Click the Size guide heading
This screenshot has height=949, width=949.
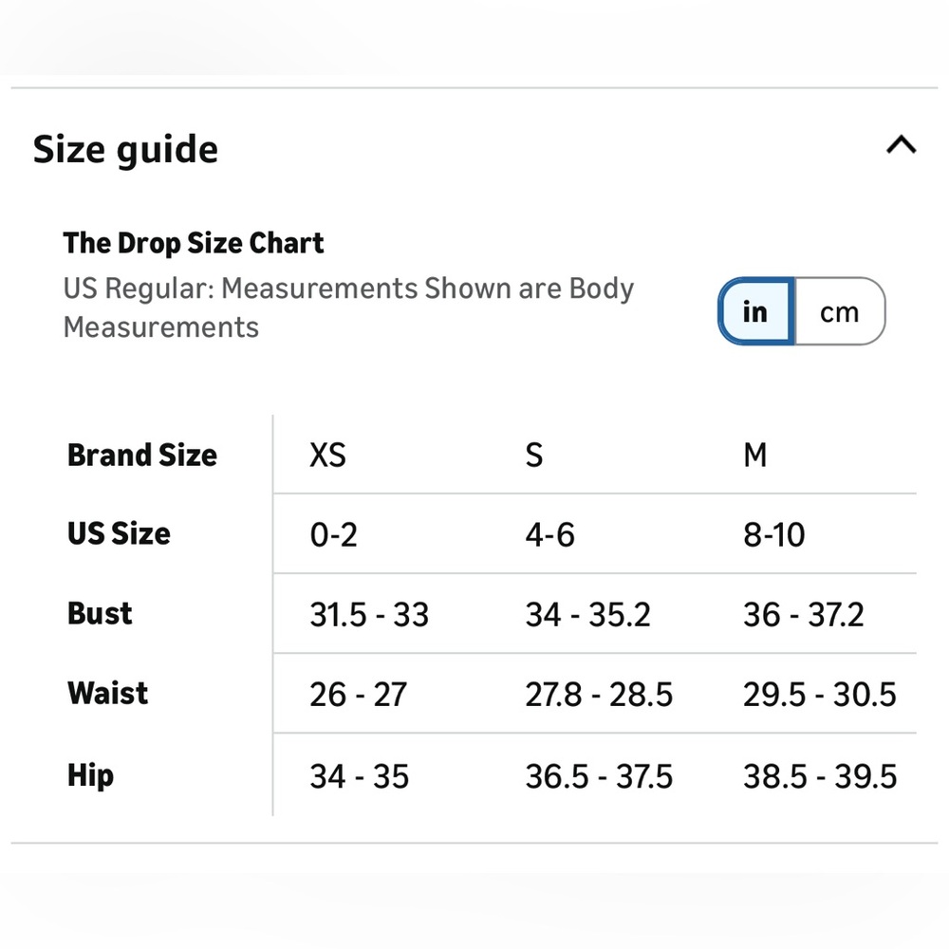click(x=125, y=150)
